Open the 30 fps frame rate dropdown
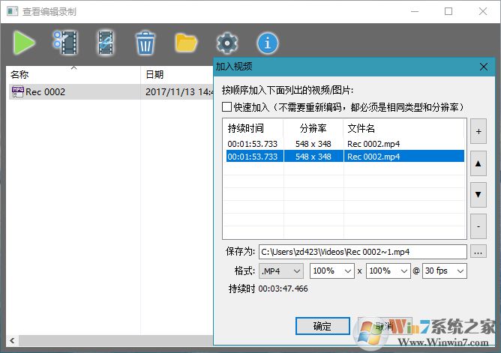 coord(445,271)
